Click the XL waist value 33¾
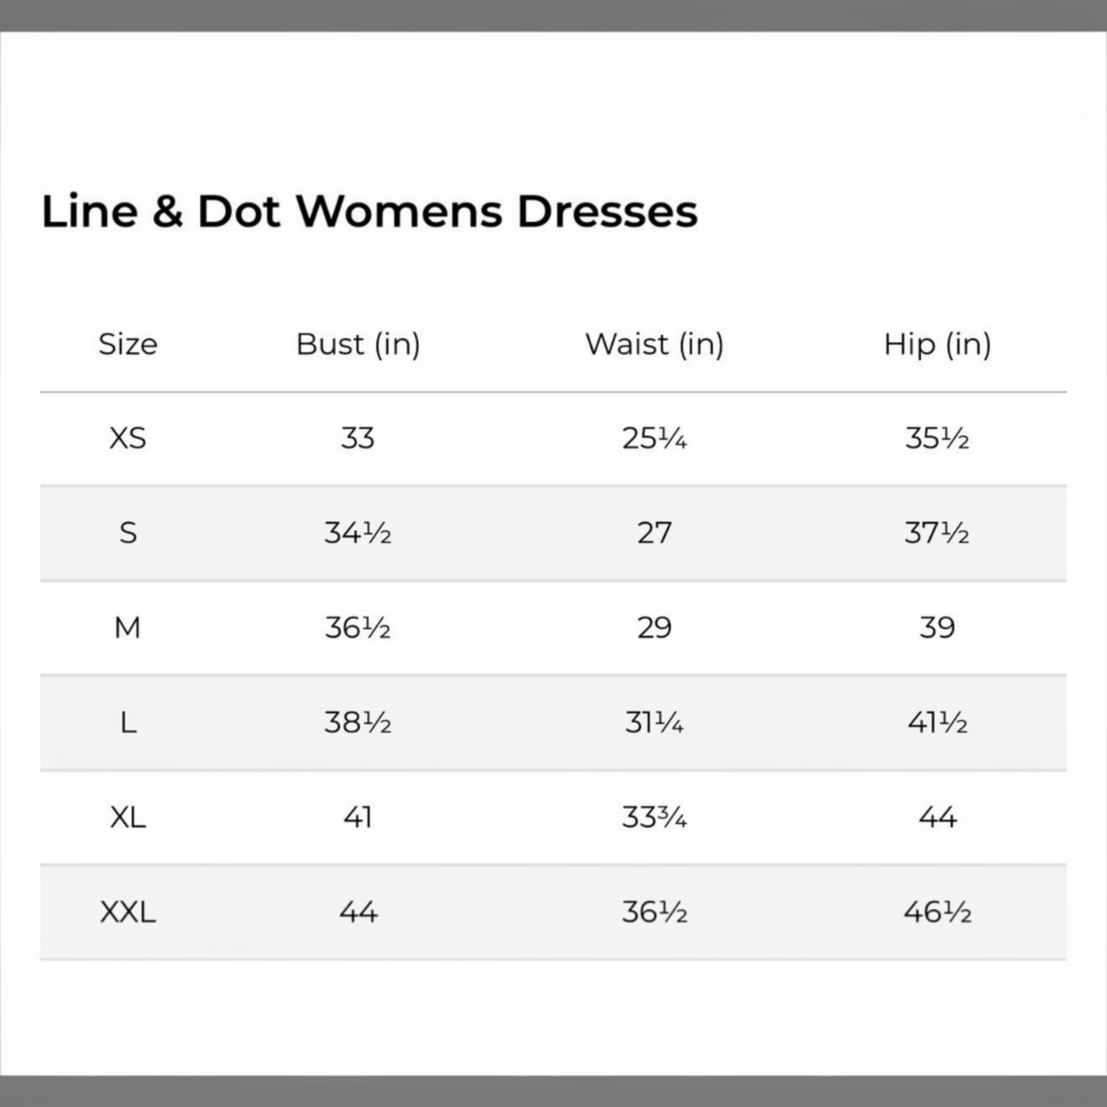Screen dimensions: 1107x1107 coord(654,817)
